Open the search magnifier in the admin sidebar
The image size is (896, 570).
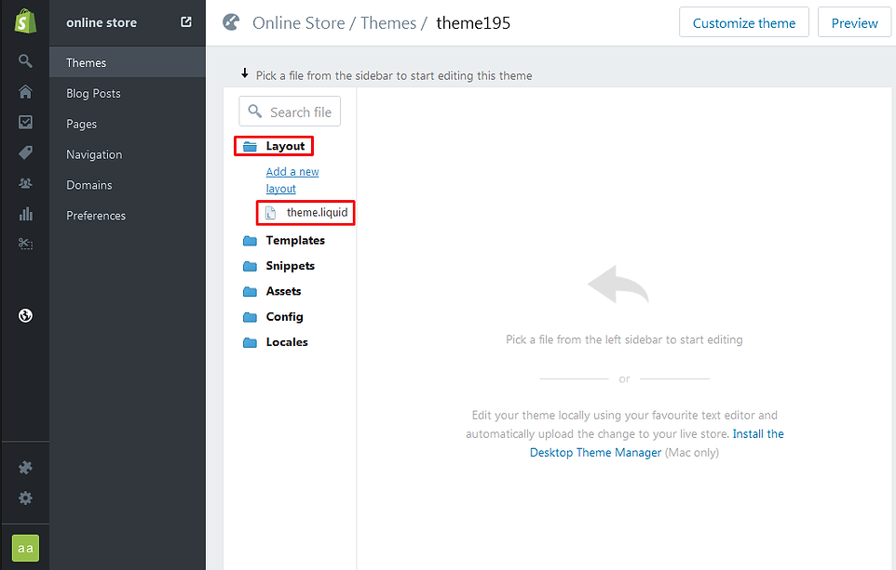tap(25, 61)
